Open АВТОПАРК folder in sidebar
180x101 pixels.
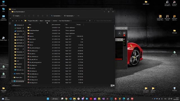18,43
